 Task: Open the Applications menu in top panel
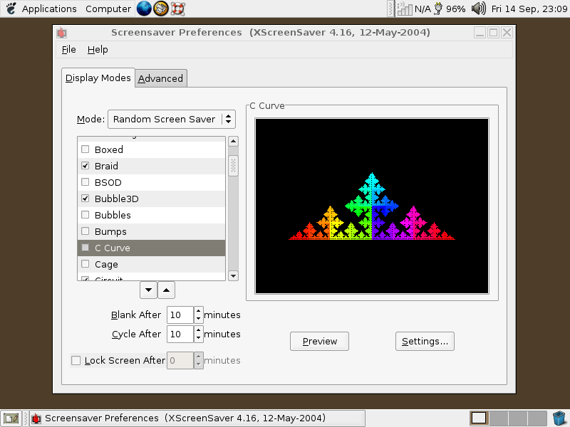tap(49, 9)
